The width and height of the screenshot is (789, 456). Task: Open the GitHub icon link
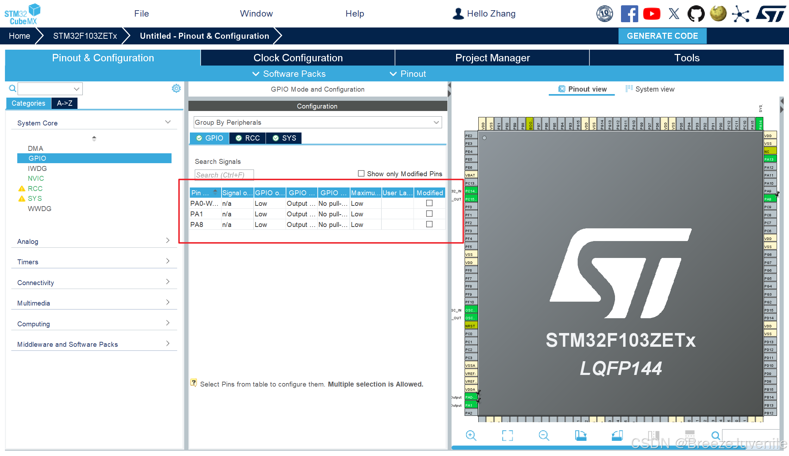point(696,14)
